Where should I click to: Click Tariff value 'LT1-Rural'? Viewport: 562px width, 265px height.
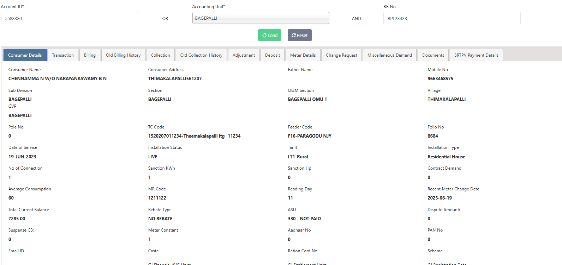click(298, 157)
